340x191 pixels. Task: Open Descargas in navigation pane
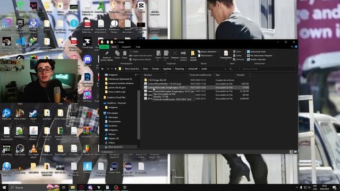(112, 117)
